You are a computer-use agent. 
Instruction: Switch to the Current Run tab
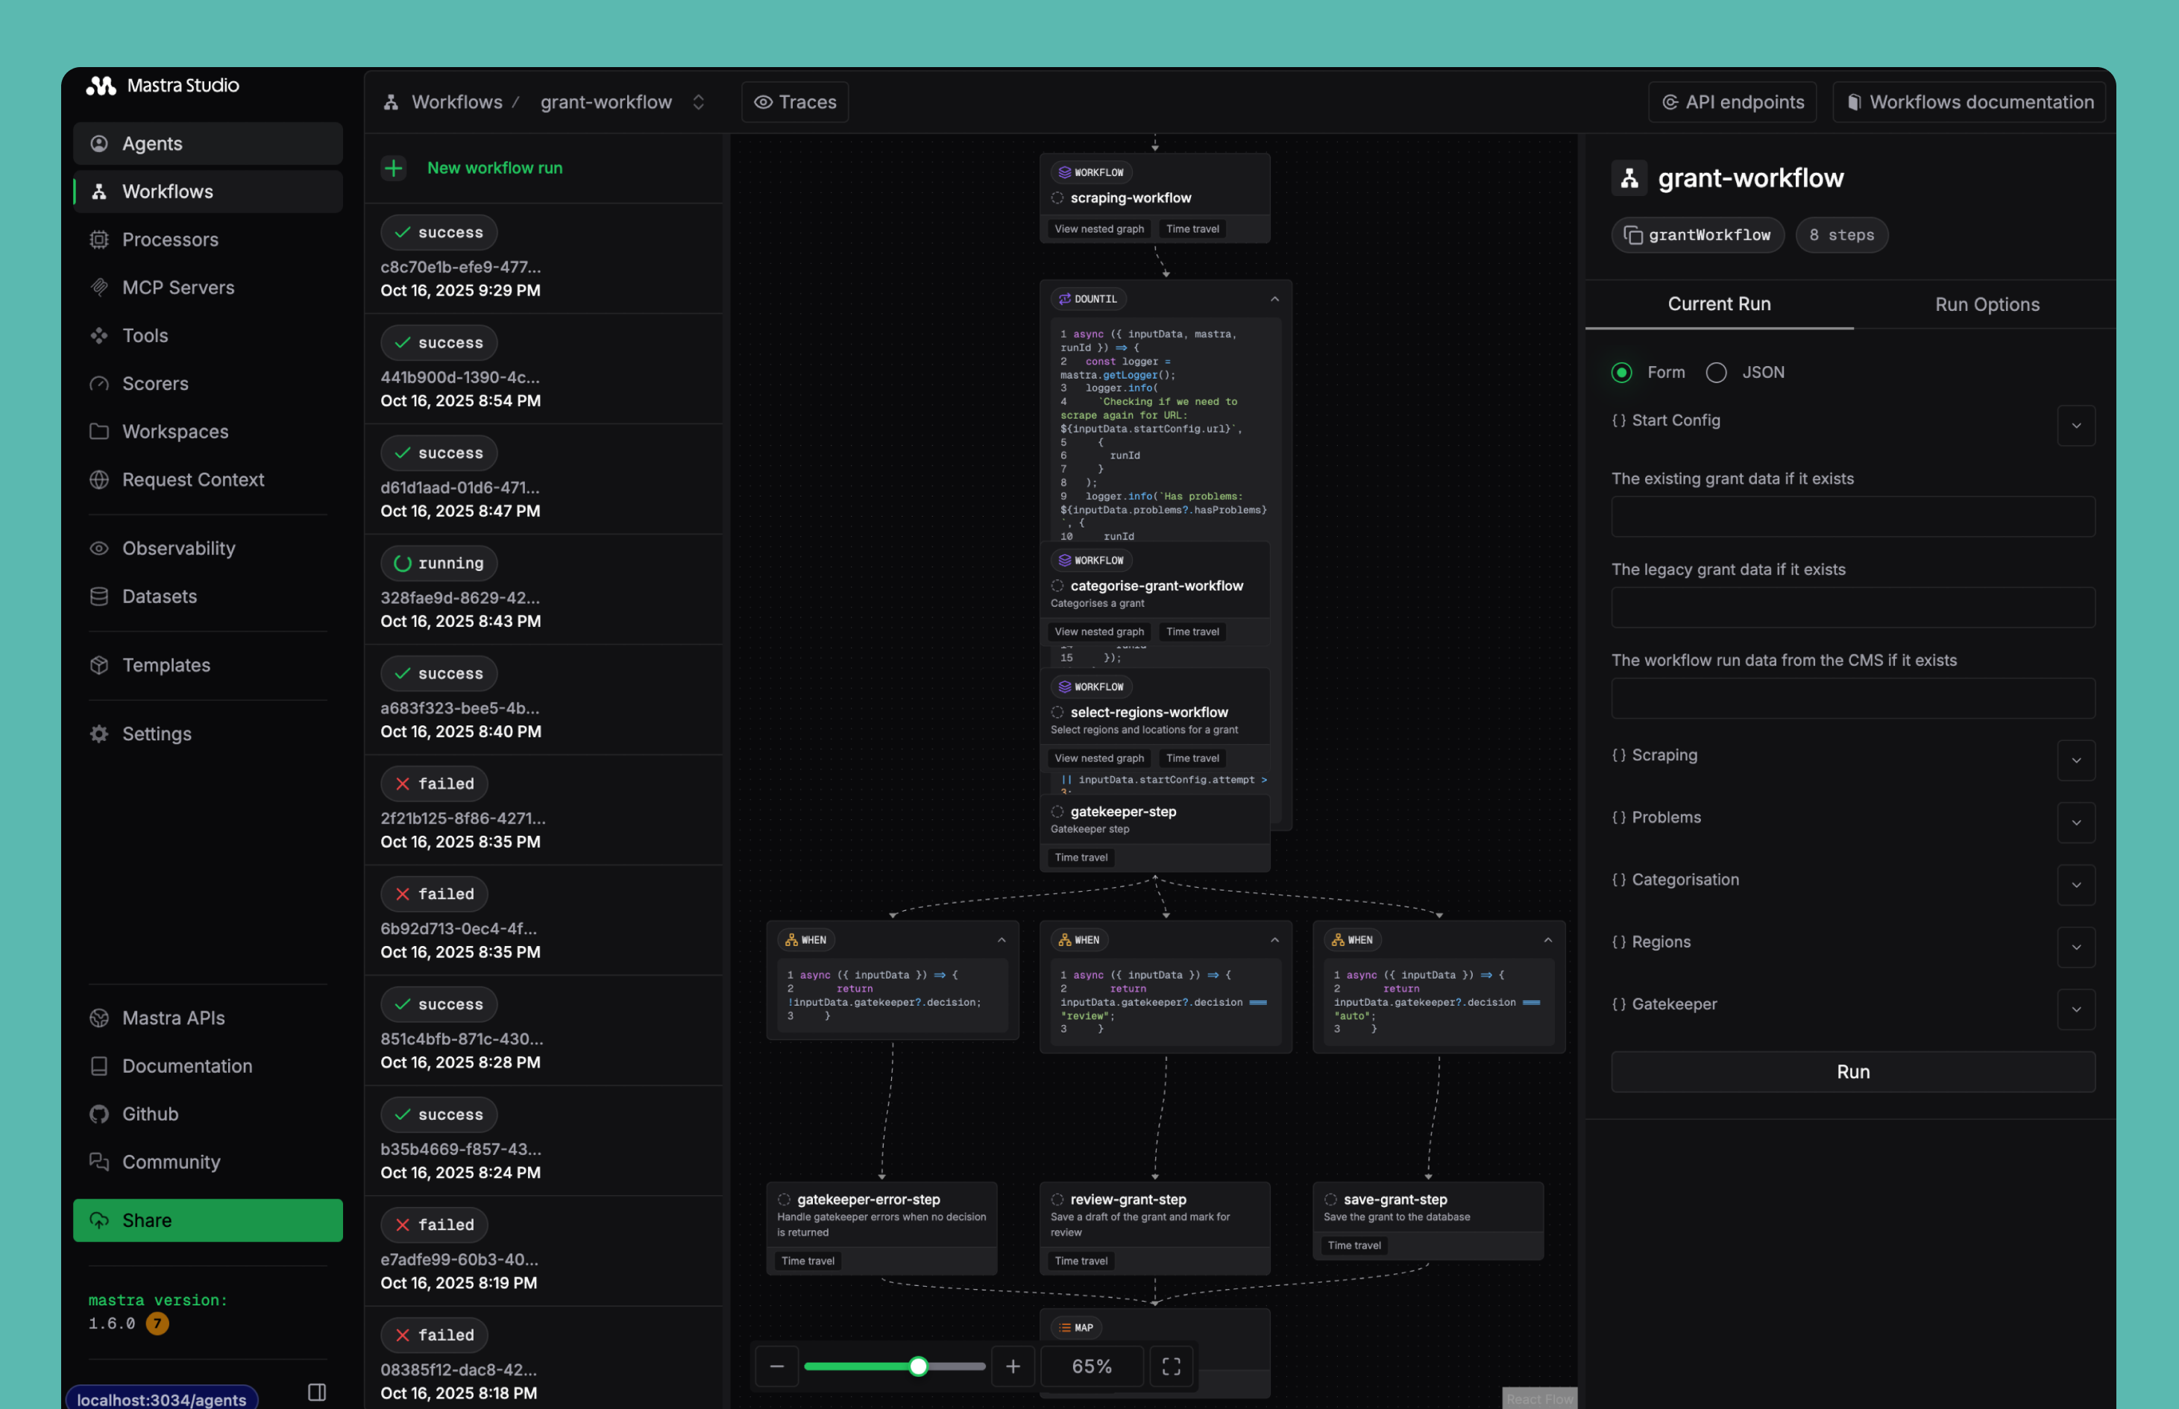(x=1719, y=303)
